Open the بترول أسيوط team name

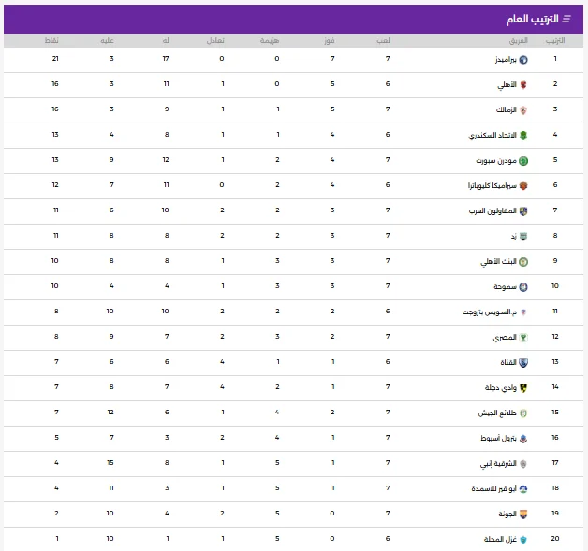(499, 438)
